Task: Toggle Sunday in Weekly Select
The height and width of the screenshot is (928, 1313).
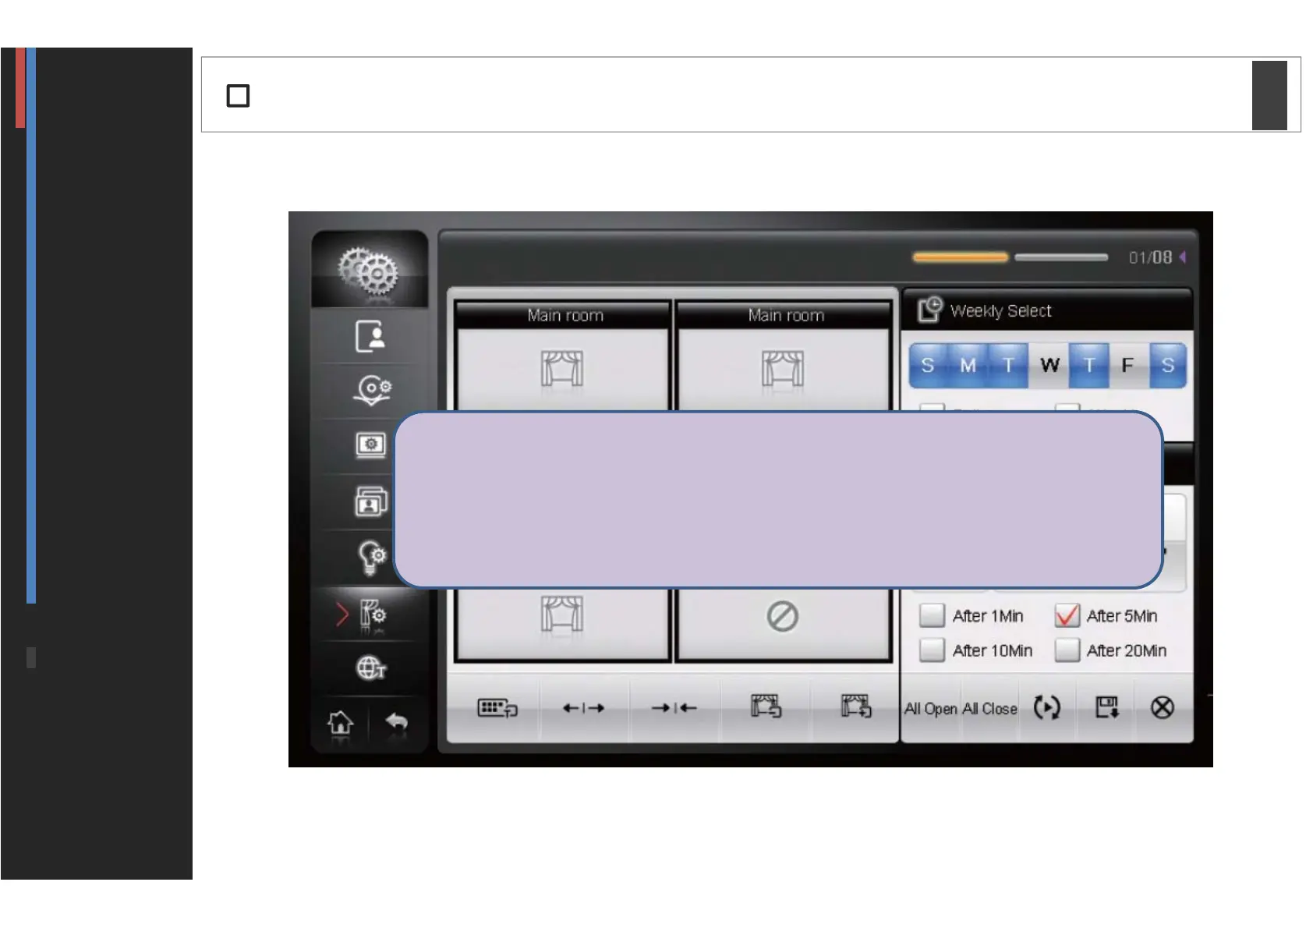Action: (928, 366)
